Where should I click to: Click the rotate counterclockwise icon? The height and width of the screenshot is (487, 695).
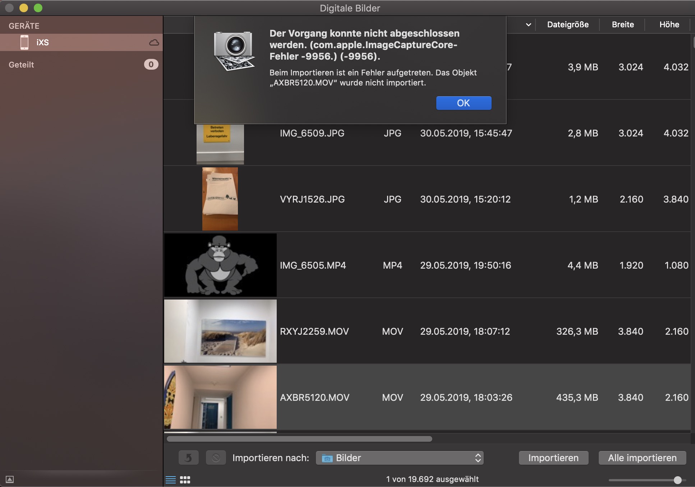coord(188,458)
